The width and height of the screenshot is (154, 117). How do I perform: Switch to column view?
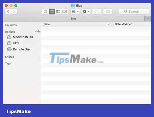click(x=58, y=12)
